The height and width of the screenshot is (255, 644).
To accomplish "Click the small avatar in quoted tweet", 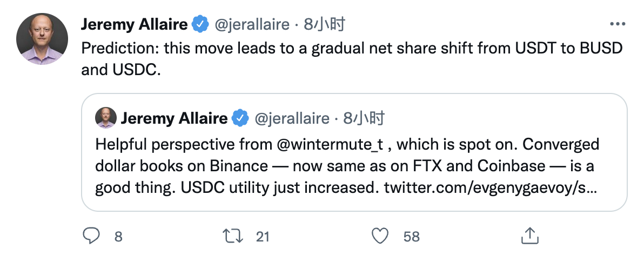I will 106,118.
